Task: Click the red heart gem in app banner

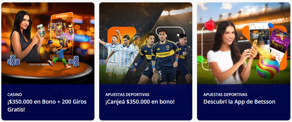Action: pyautogui.click(x=210, y=25)
